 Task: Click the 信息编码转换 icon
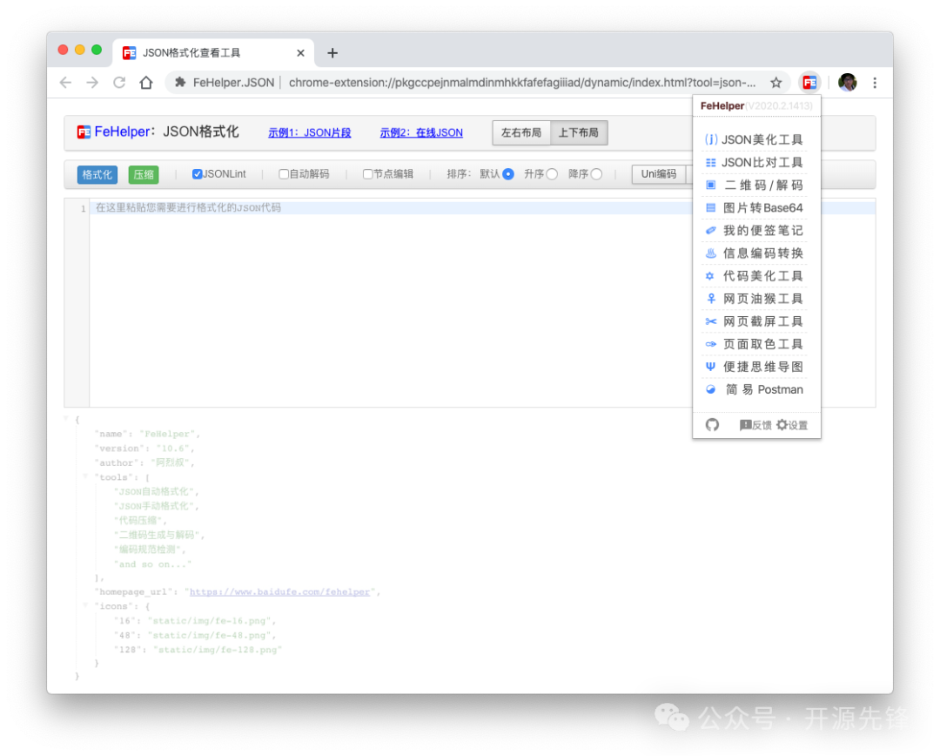pos(710,253)
